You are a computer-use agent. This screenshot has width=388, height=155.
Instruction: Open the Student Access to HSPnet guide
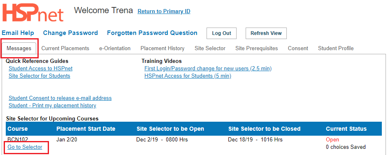41,69
